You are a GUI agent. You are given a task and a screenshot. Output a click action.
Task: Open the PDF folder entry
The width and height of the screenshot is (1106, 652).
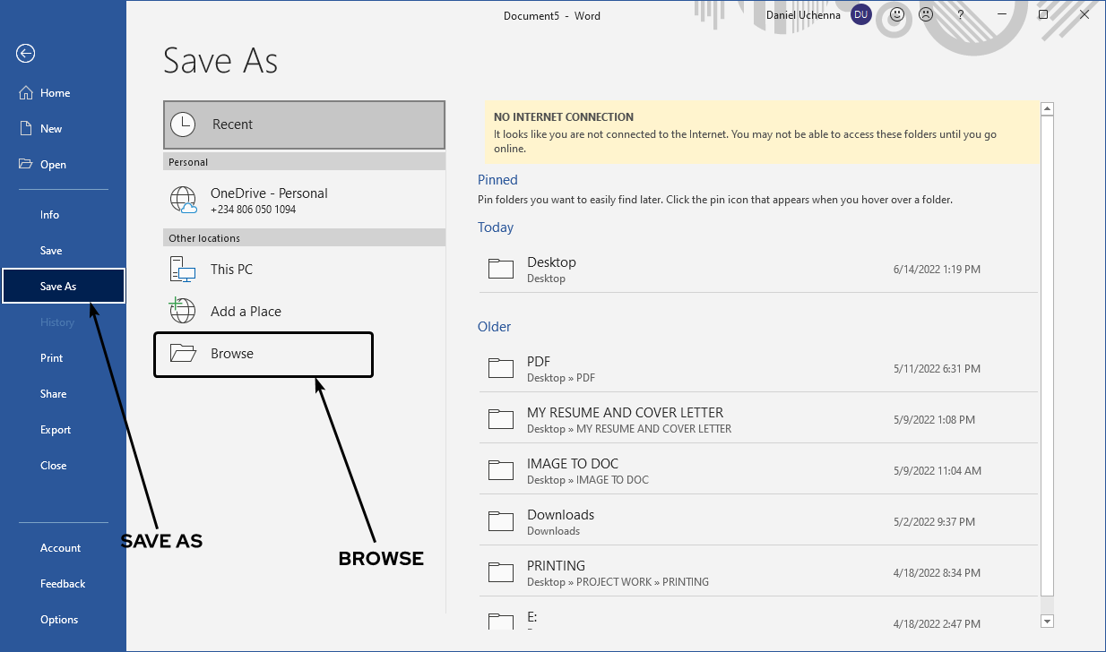click(x=539, y=368)
